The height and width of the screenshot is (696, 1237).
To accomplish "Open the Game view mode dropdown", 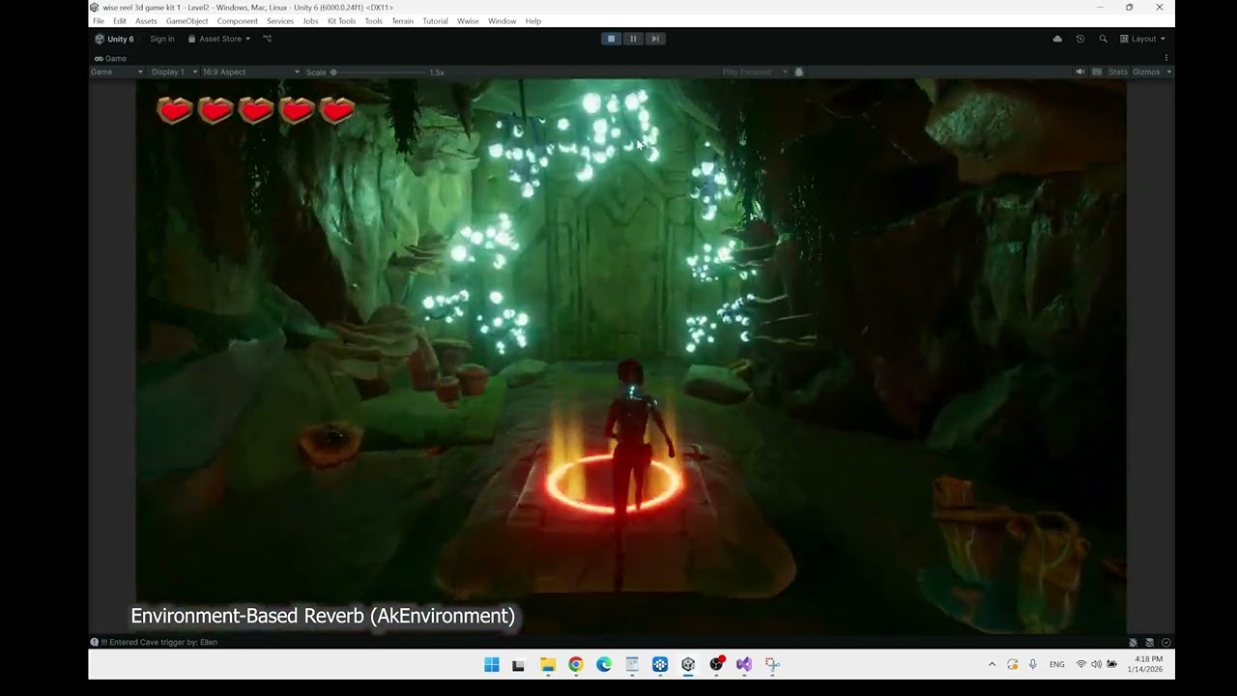I will click(x=117, y=72).
